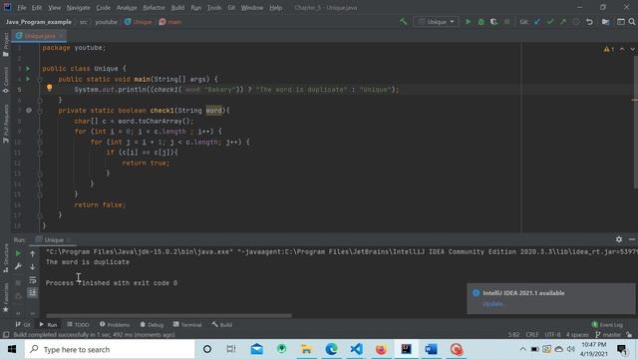Collapse the outer for loop fold
This screenshot has height=359, width=638.
coord(40,132)
